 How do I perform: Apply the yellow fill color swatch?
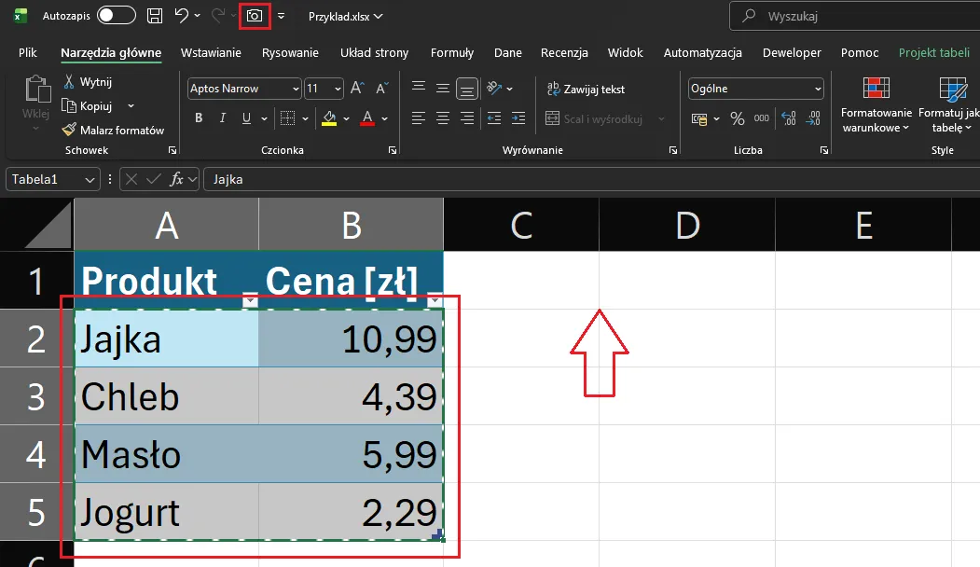[x=328, y=118]
